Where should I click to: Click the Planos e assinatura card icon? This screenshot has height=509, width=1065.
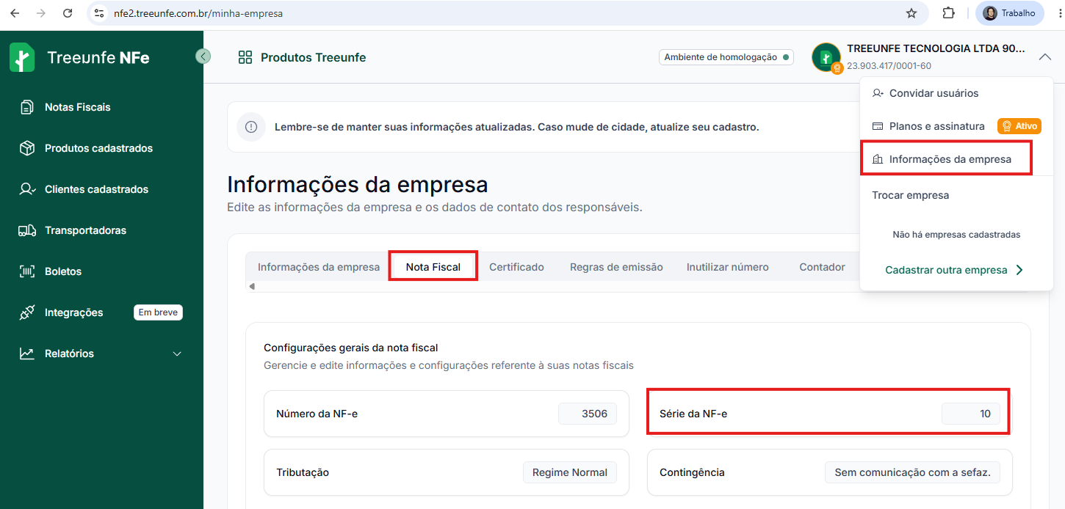click(x=878, y=126)
